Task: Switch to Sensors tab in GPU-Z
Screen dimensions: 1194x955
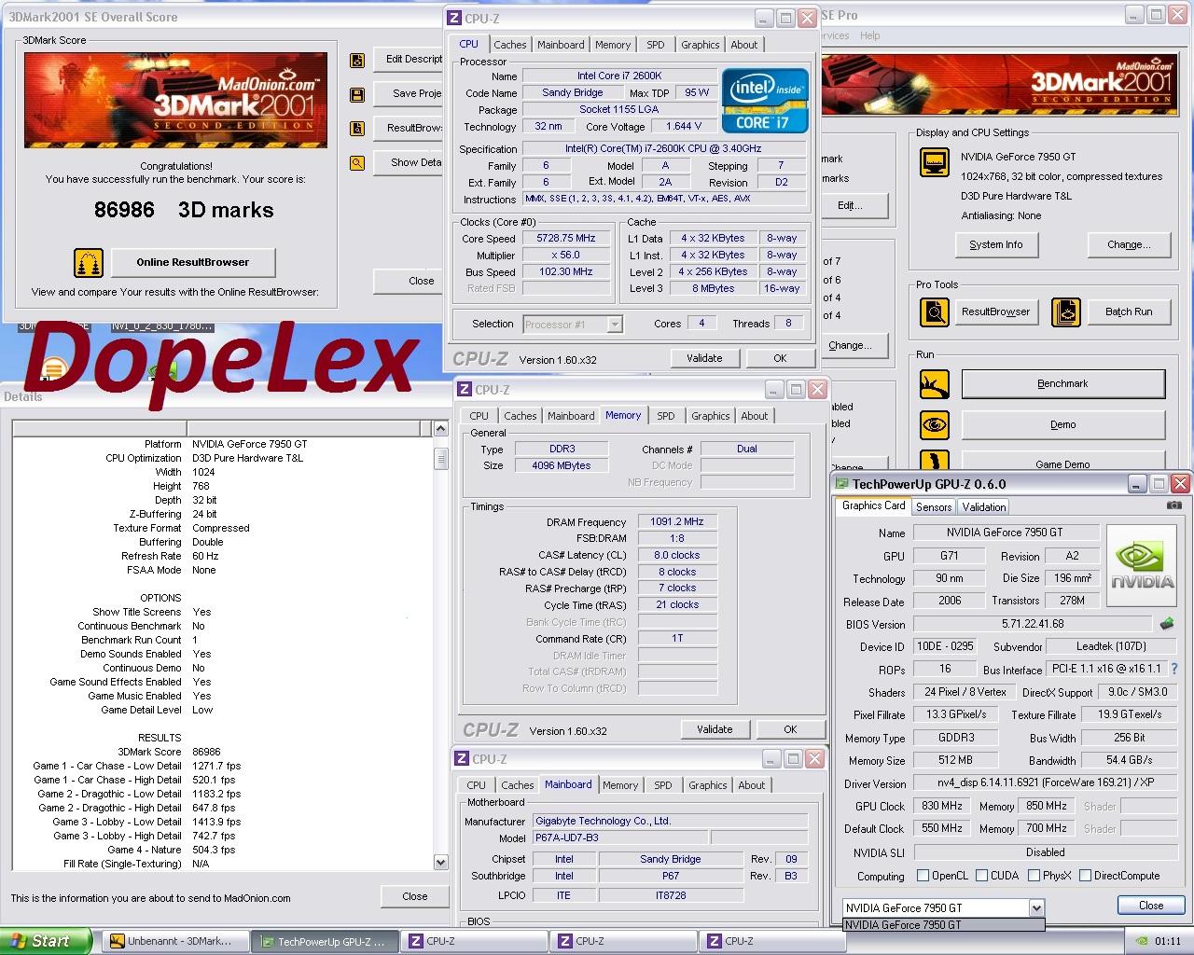Action: pos(934,507)
